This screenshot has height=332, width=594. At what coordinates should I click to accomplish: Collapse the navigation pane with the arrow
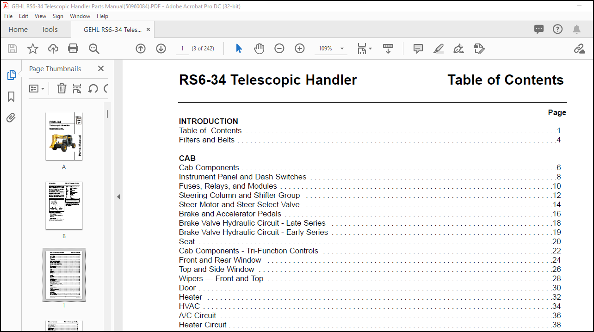(x=118, y=197)
